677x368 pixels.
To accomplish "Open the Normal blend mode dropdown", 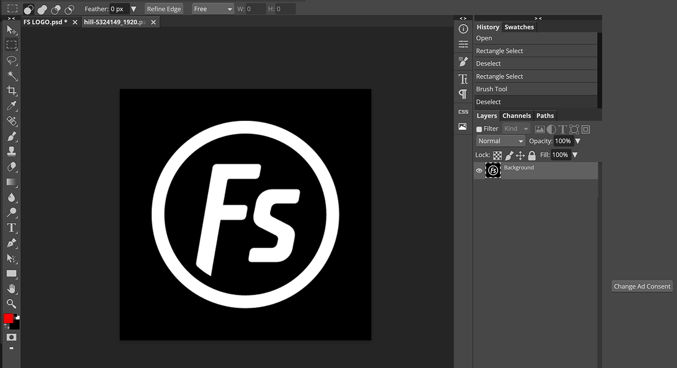I will 501,141.
